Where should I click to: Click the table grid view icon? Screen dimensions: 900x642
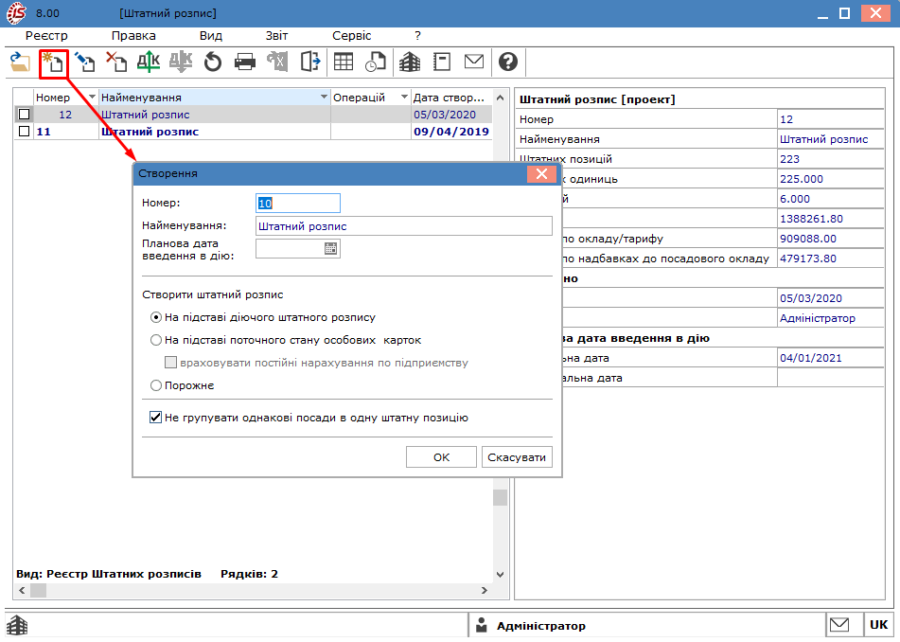coord(344,62)
